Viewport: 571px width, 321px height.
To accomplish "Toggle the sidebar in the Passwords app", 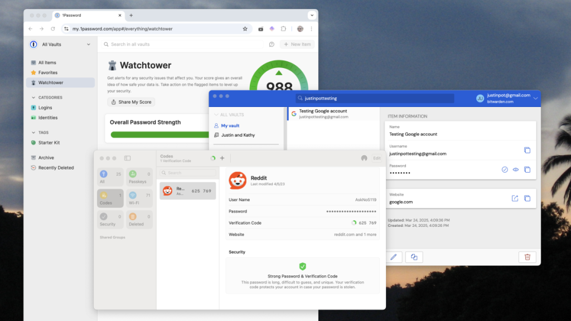I will coord(127,158).
